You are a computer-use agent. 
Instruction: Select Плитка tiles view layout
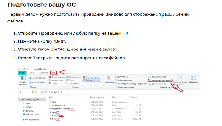53,83
